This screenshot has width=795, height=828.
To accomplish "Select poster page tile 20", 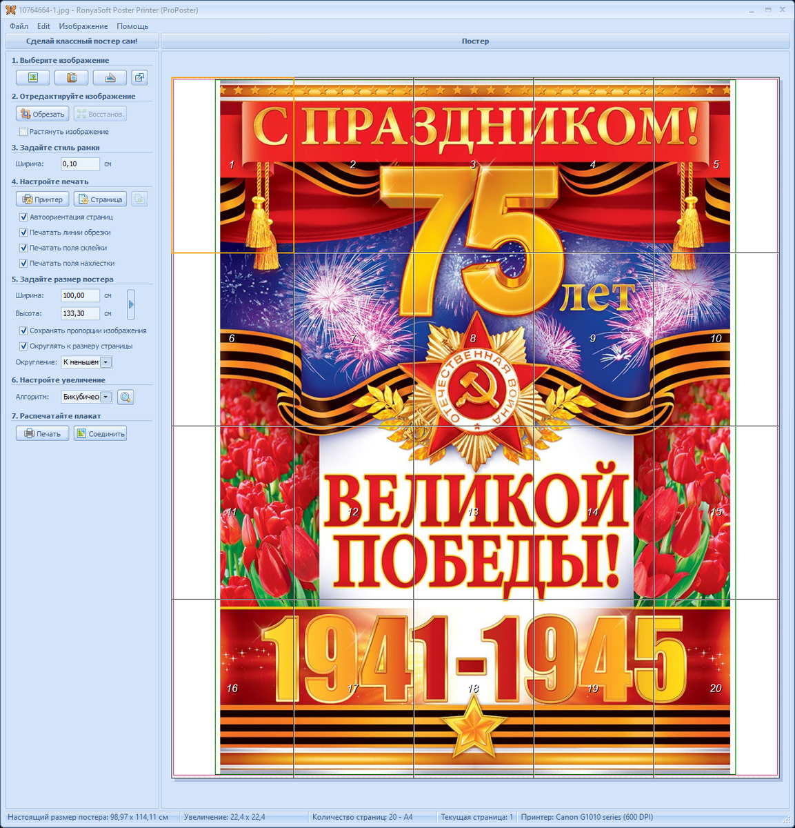I will 716,688.
